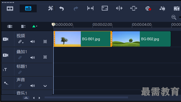
Task: Click the Title 1 track T icon
Action: pyautogui.click(x=5, y=70)
